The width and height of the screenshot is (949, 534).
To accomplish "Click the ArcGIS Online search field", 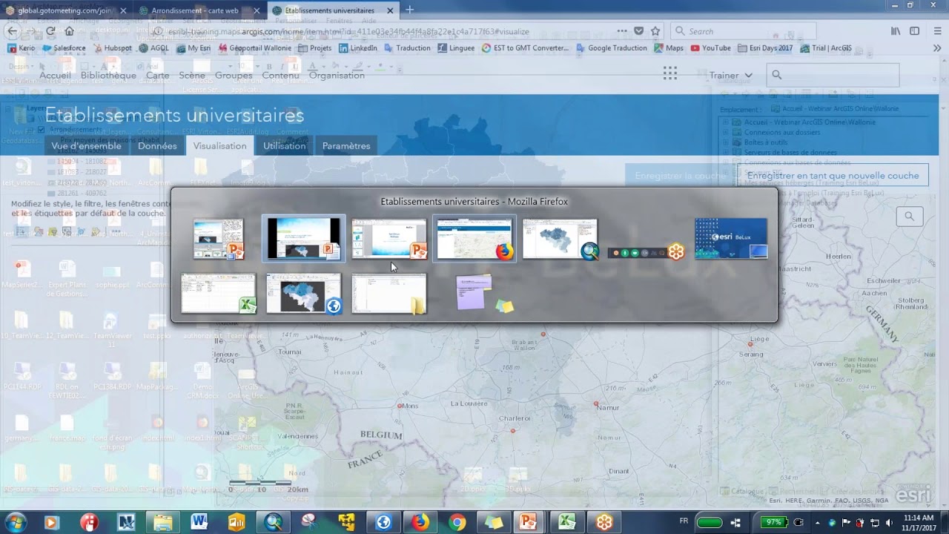I will pyautogui.click(x=832, y=75).
